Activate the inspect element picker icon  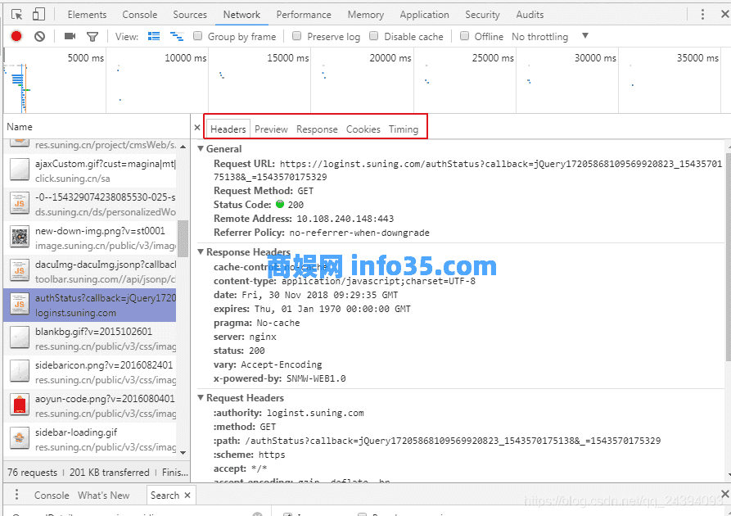click(17, 15)
